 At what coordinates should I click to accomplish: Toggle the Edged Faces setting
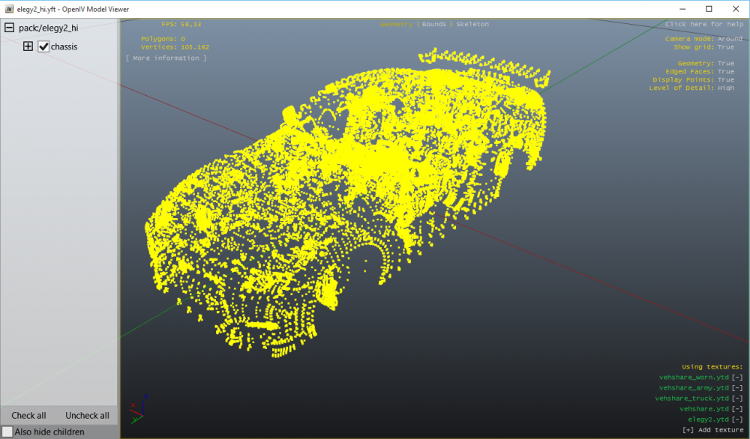click(x=725, y=72)
